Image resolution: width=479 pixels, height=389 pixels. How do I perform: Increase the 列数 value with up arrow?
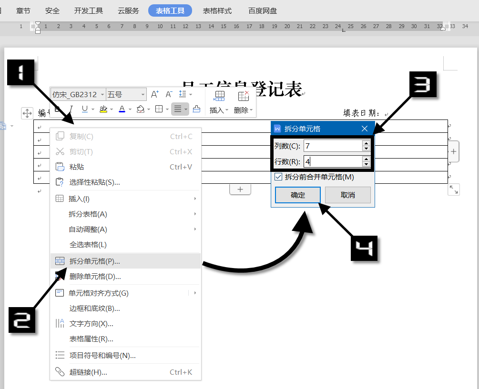pyautogui.click(x=366, y=143)
